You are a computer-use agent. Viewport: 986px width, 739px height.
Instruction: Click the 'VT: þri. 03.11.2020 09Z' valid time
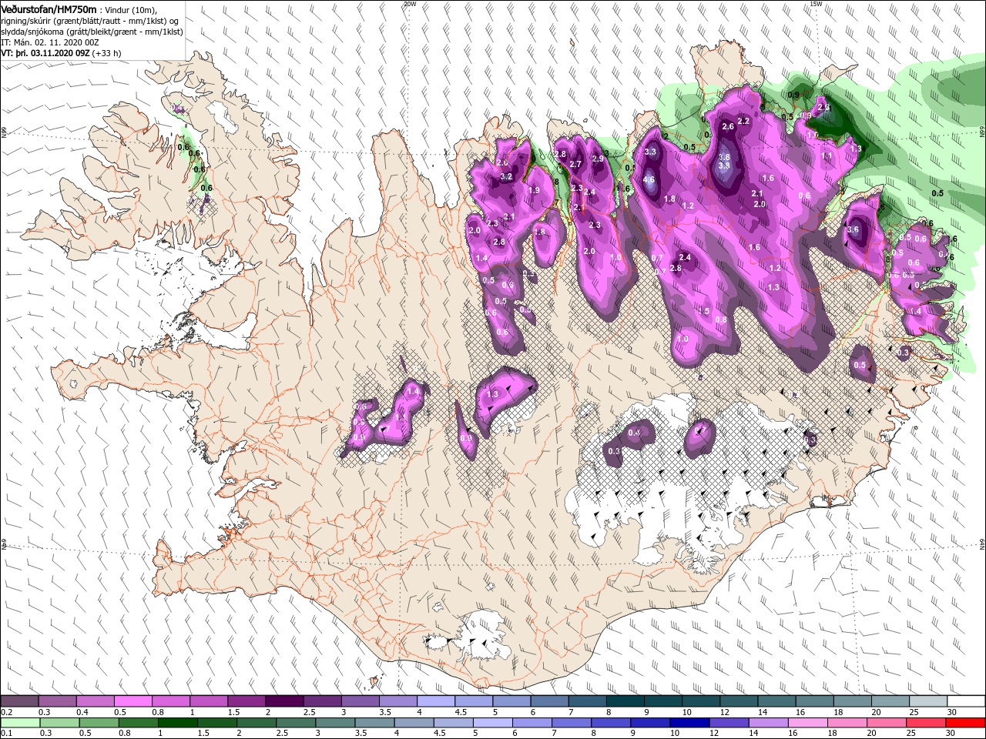click(x=45, y=53)
